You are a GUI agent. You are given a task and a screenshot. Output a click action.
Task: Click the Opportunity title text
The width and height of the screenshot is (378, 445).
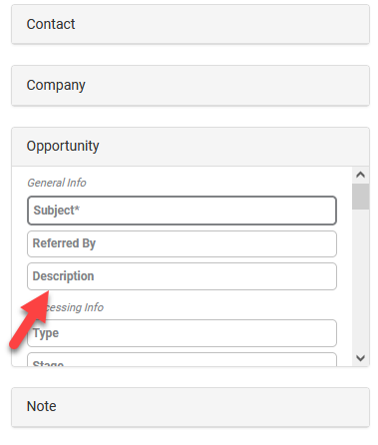[x=63, y=147]
